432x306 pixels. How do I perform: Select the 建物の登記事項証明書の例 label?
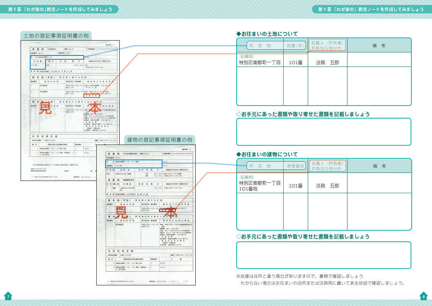tap(159, 140)
